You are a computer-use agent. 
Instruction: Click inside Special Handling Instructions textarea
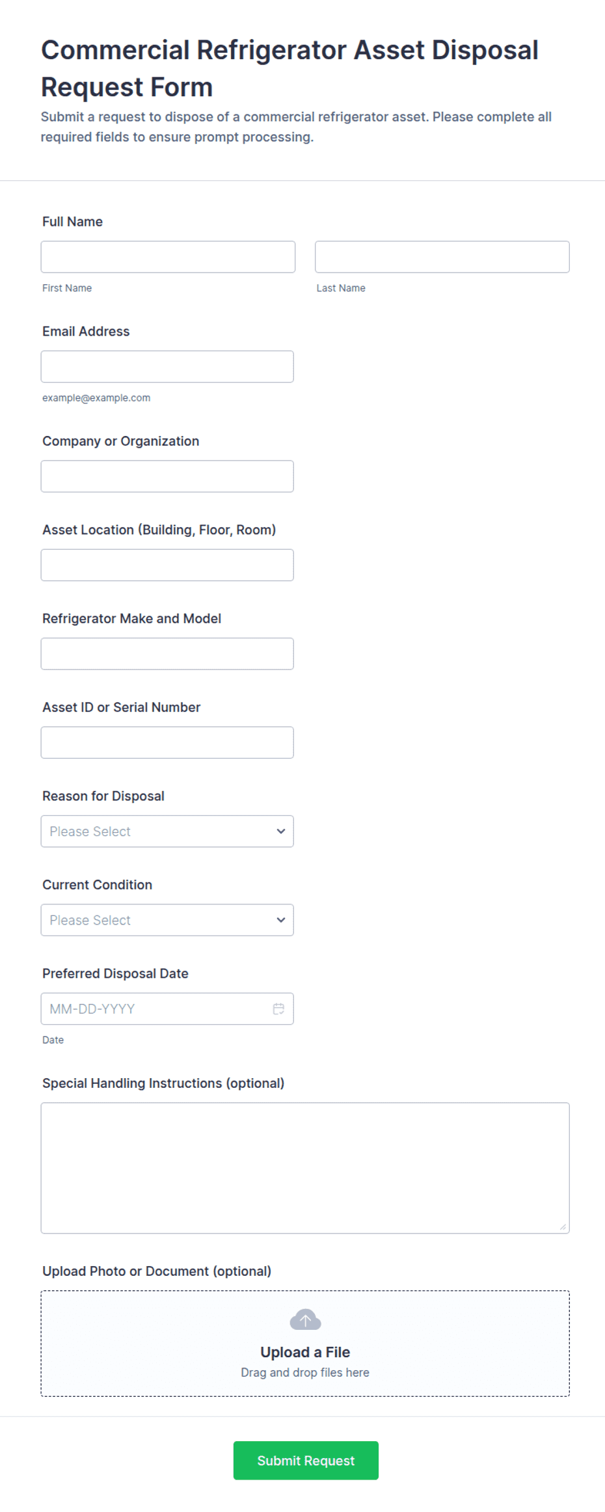[x=305, y=1168]
